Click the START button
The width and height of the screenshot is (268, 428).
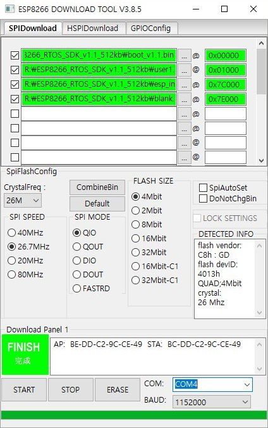click(x=24, y=389)
